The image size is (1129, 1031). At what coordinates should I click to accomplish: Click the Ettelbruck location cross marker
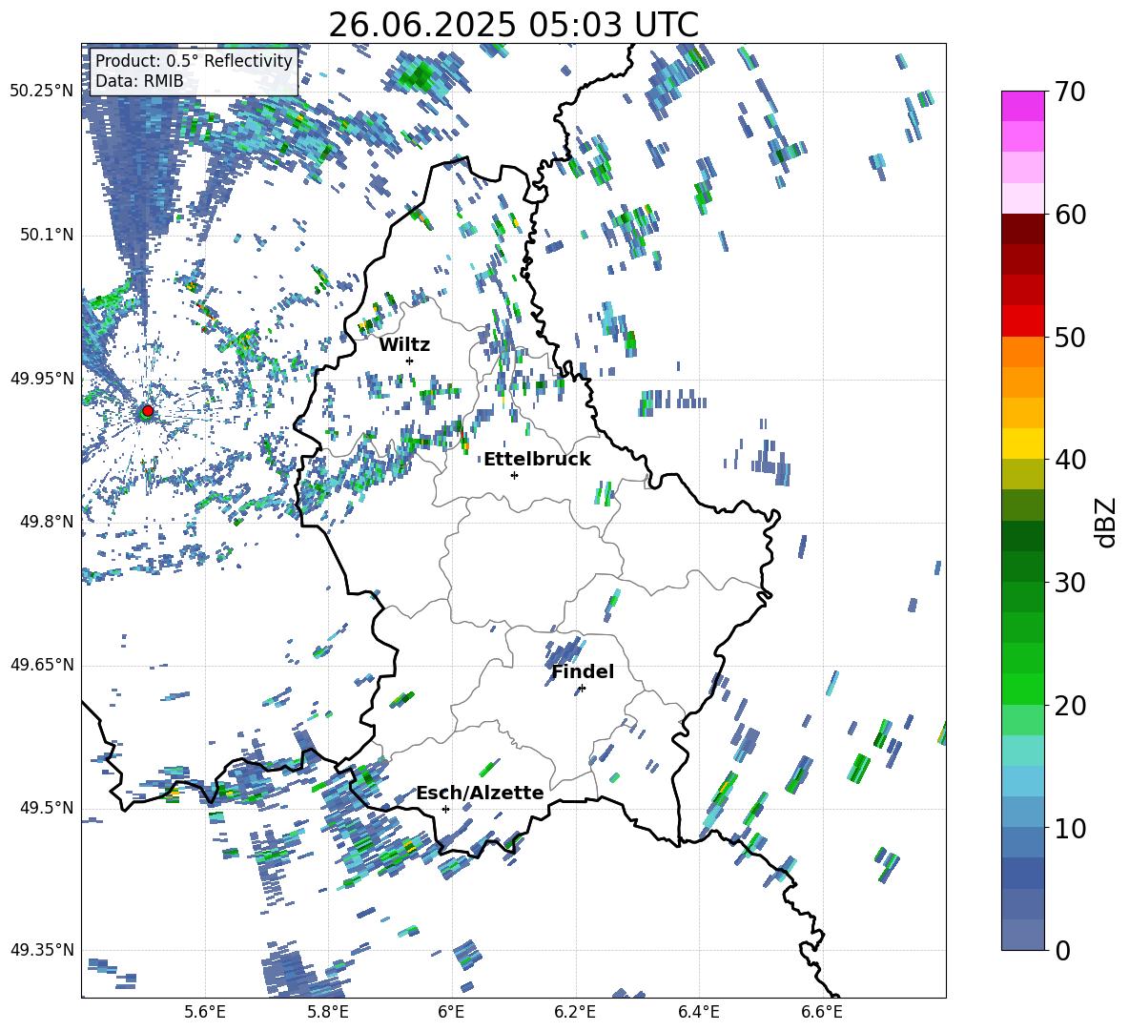click(514, 475)
